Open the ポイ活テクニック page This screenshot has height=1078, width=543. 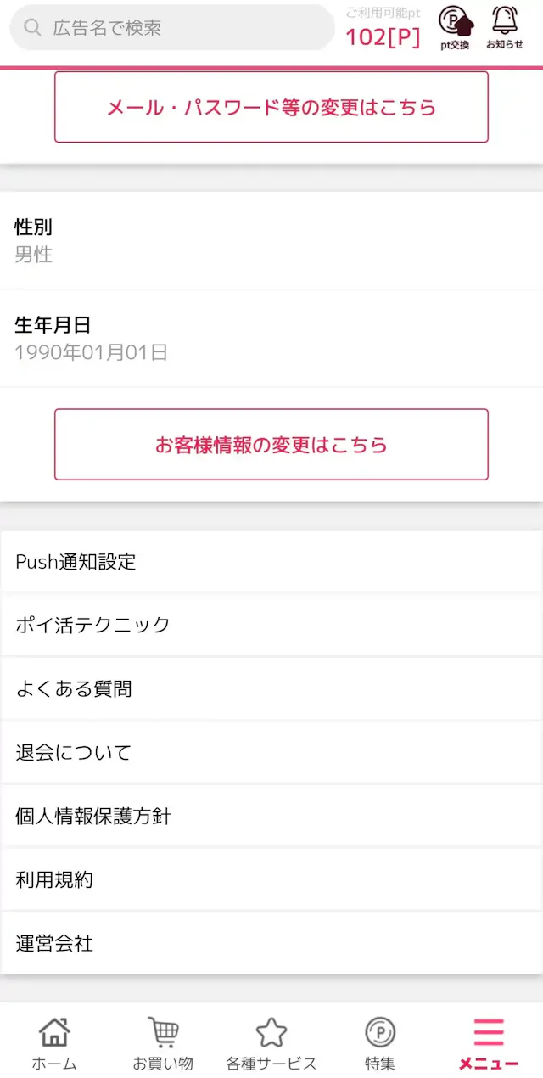(x=271, y=625)
